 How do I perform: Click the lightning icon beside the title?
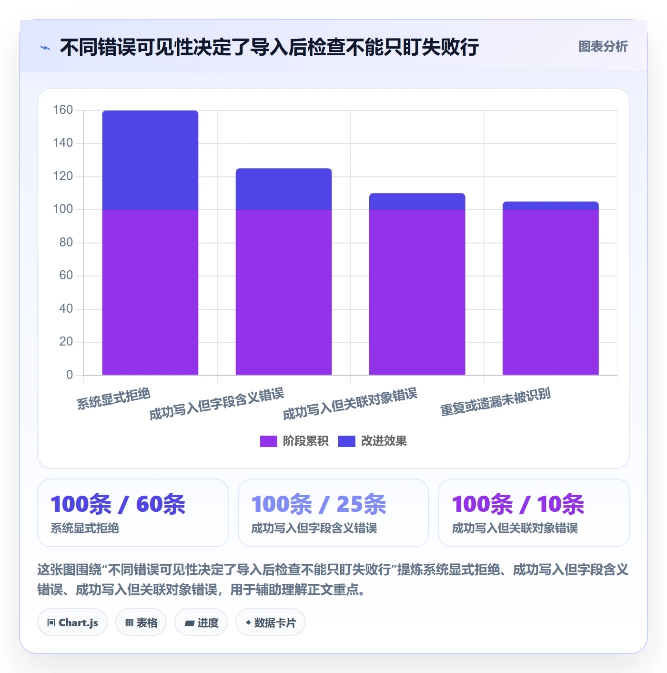coord(45,48)
